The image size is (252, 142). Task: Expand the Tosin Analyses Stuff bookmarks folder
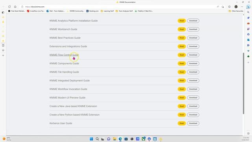(124, 11)
